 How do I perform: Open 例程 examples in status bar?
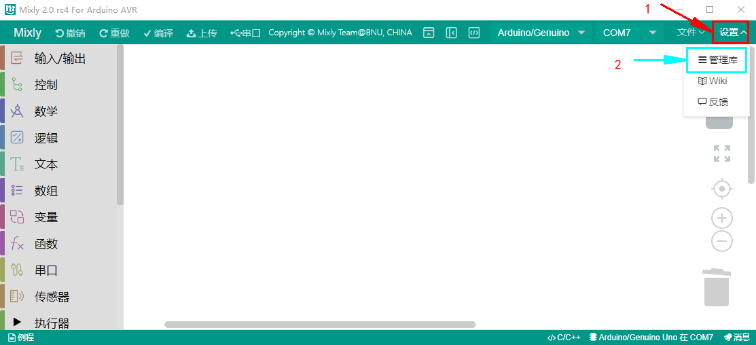pyautogui.click(x=21, y=338)
